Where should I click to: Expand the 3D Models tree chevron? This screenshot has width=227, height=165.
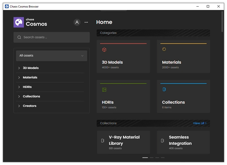click(19, 68)
